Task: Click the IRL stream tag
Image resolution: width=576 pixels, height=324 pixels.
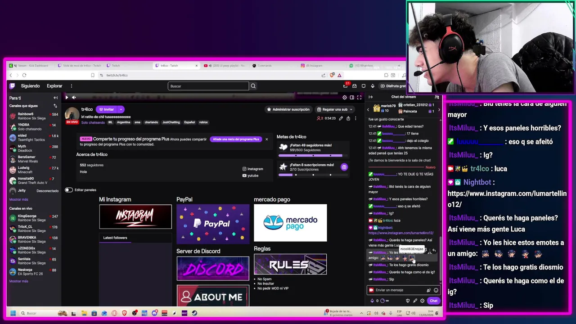Action: pos(110,122)
